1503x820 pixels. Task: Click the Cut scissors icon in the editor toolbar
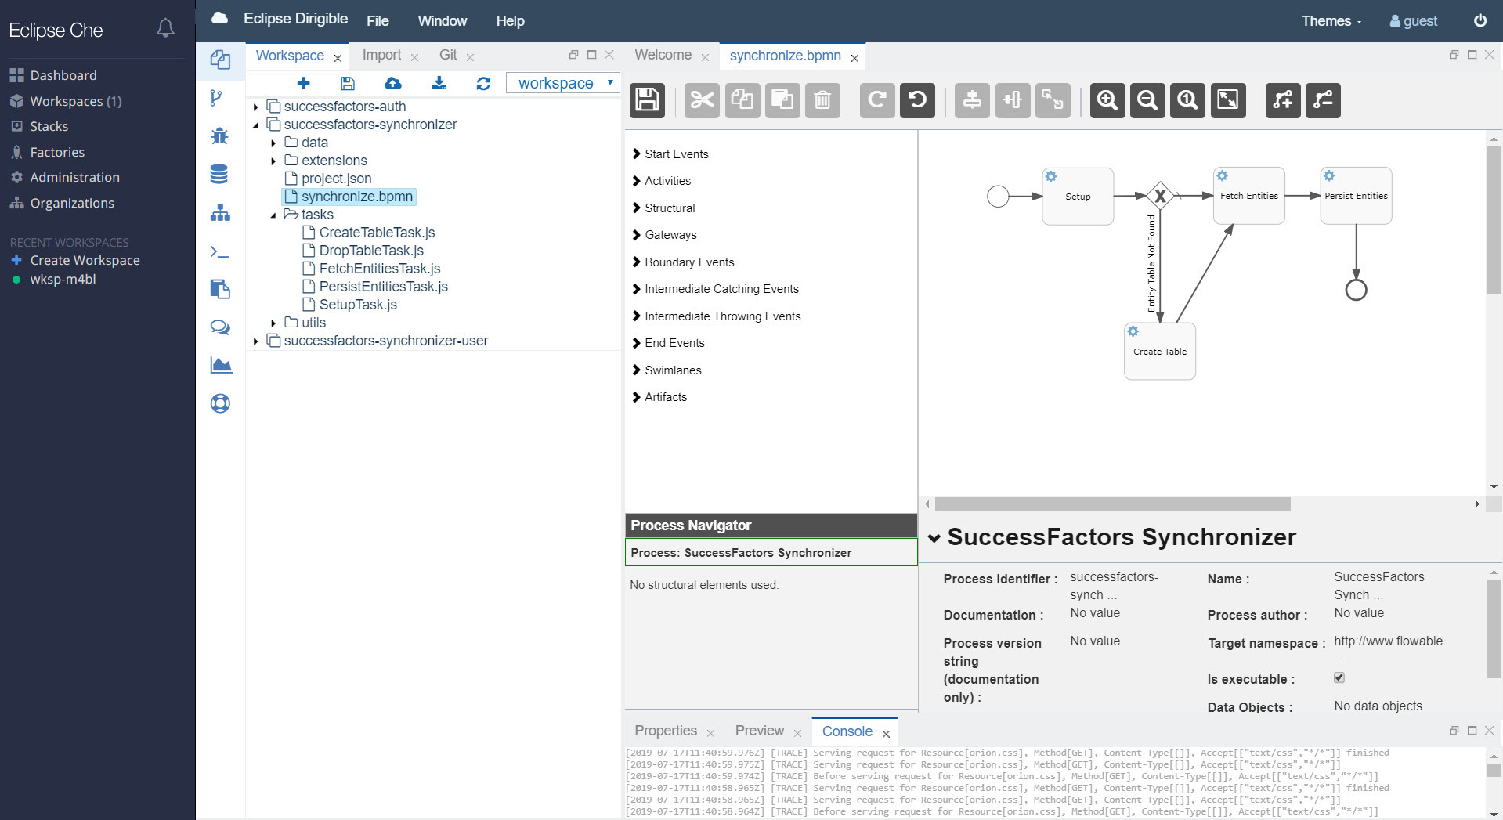(702, 100)
